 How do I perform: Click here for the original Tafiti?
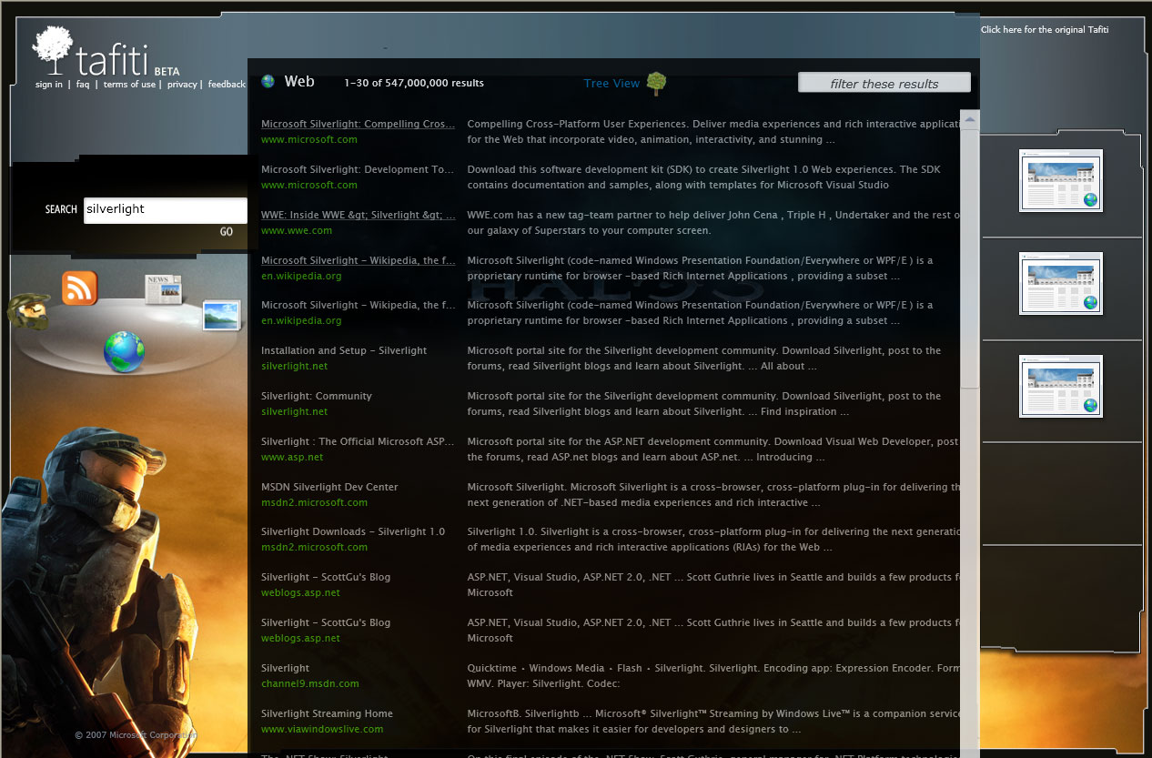coord(1045,30)
